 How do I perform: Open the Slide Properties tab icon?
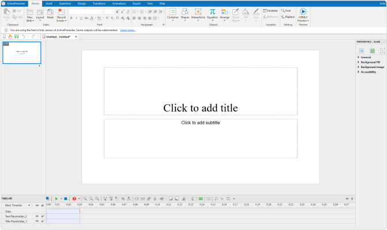361,51
